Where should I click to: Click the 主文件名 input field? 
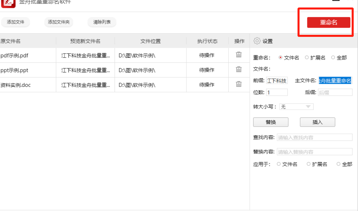click(x=335, y=81)
